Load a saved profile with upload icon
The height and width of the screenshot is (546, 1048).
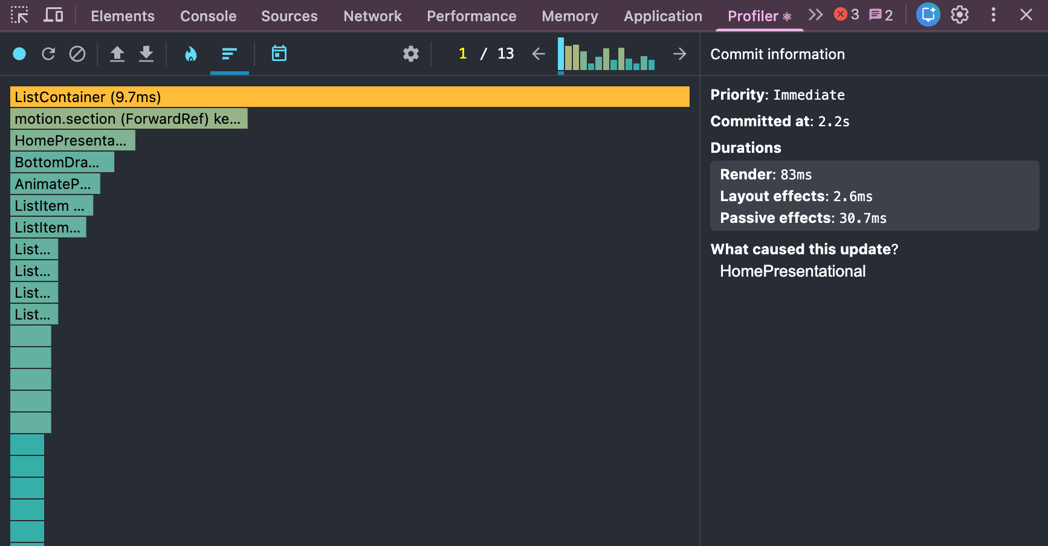coord(117,54)
